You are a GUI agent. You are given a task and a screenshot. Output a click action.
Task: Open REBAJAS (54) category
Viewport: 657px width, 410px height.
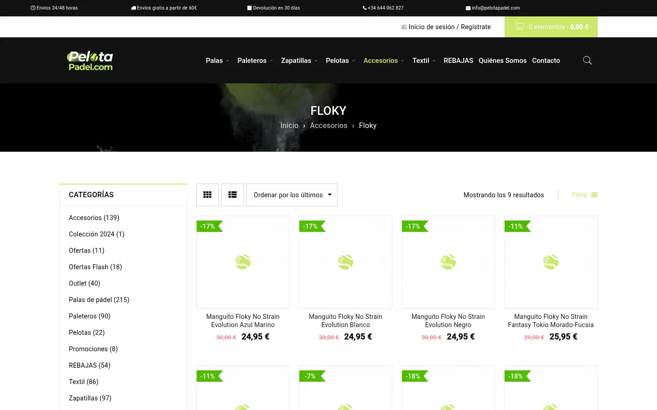click(89, 365)
